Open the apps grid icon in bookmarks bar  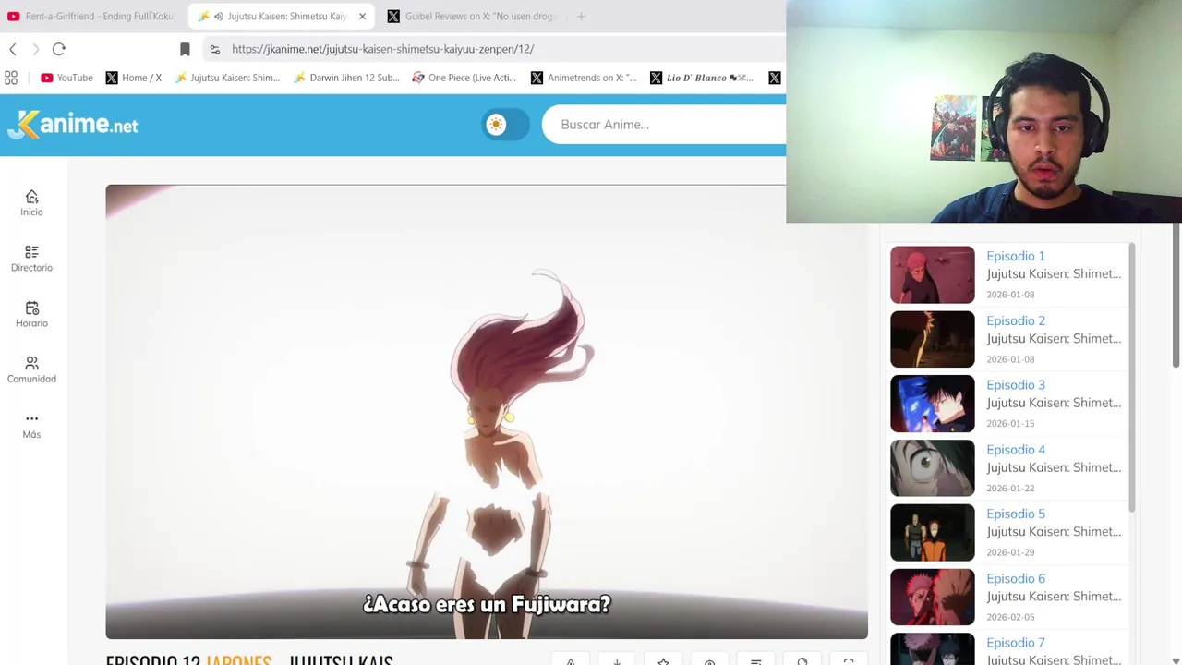click(11, 78)
